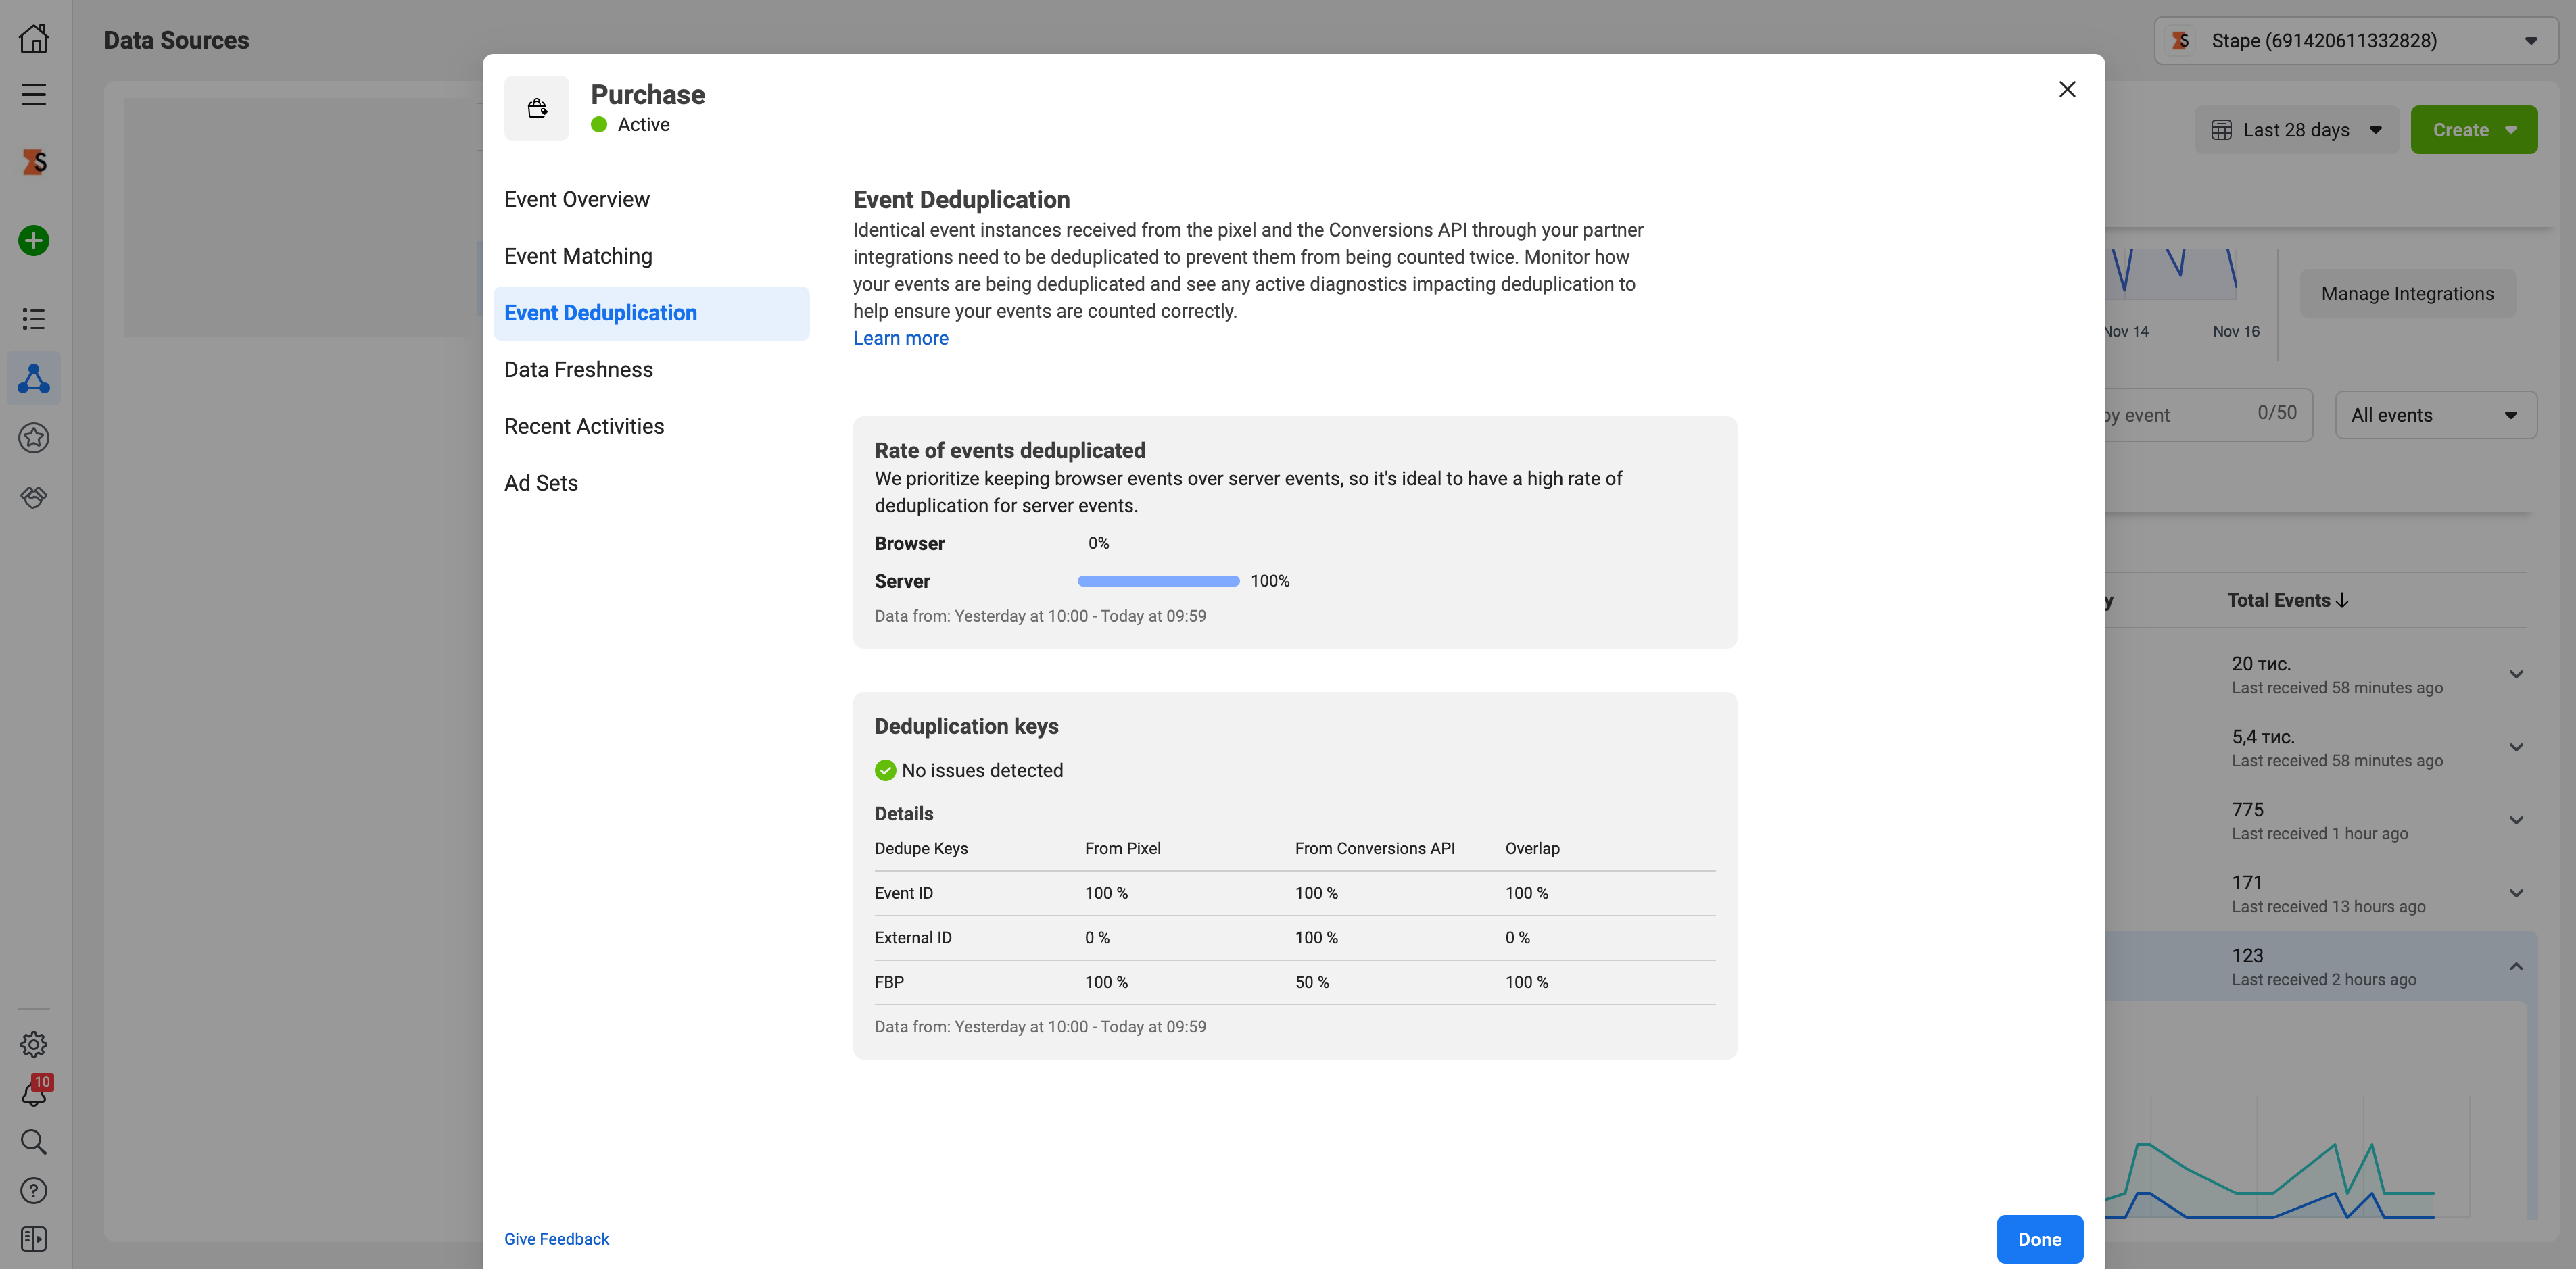
Task: Open the Create dropdown button
Action: (x=2473, y=130)
